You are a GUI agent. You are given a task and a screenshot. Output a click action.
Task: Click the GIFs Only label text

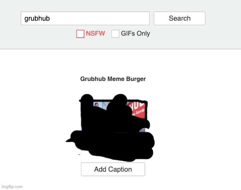pyautogui.click(x=135, y=33)
